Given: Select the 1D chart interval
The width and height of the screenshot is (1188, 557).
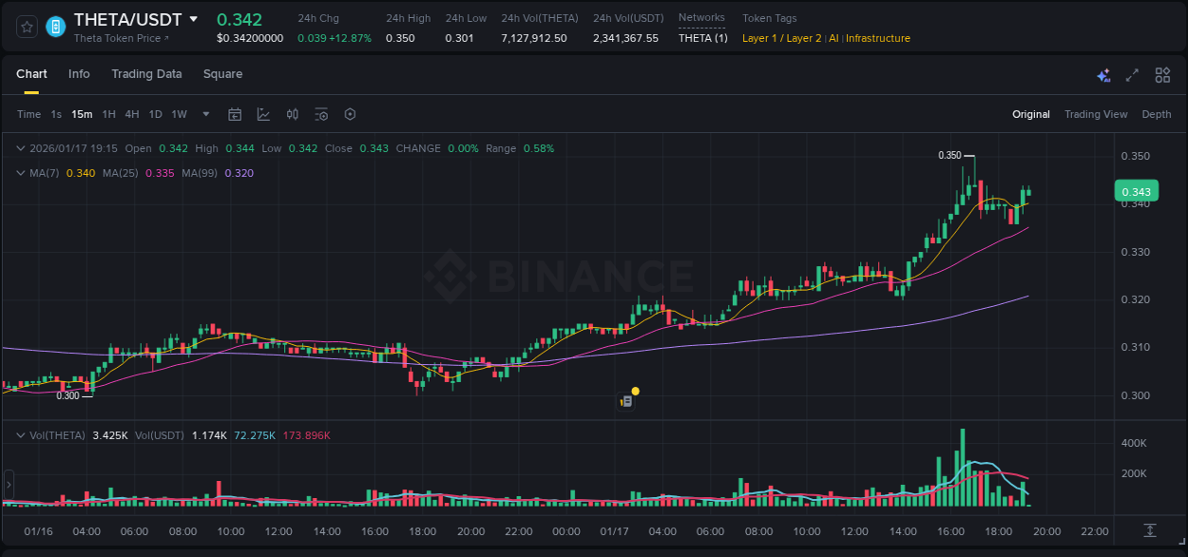Looking at the screenshot, I should pyautogui.click(x=155, y=113).
